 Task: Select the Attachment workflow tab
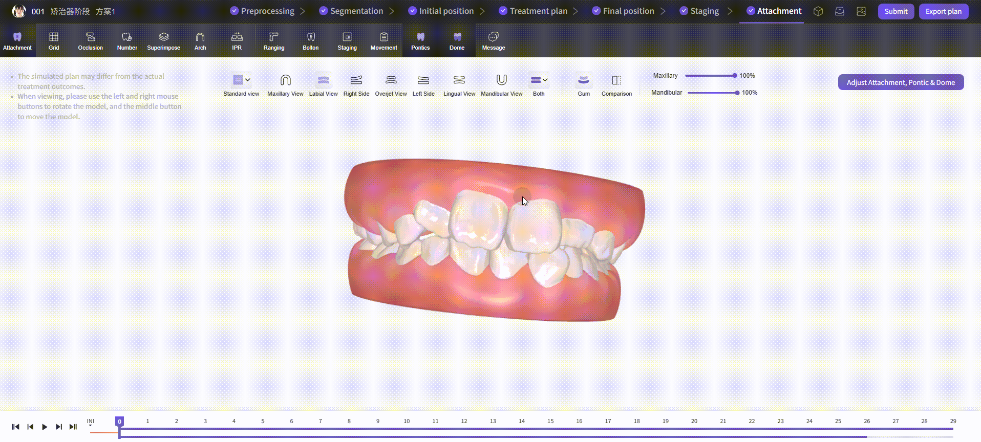tap(774, 11)
